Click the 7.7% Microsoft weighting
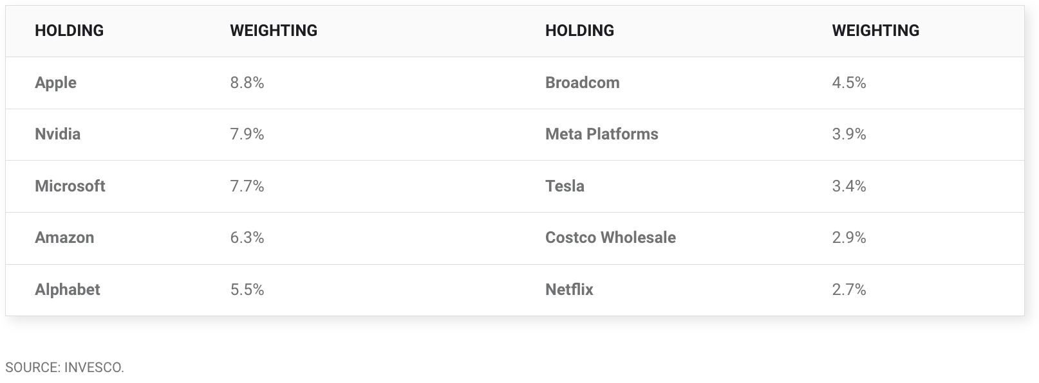The height and width of the screenshot is (383, 1039). 247,186
